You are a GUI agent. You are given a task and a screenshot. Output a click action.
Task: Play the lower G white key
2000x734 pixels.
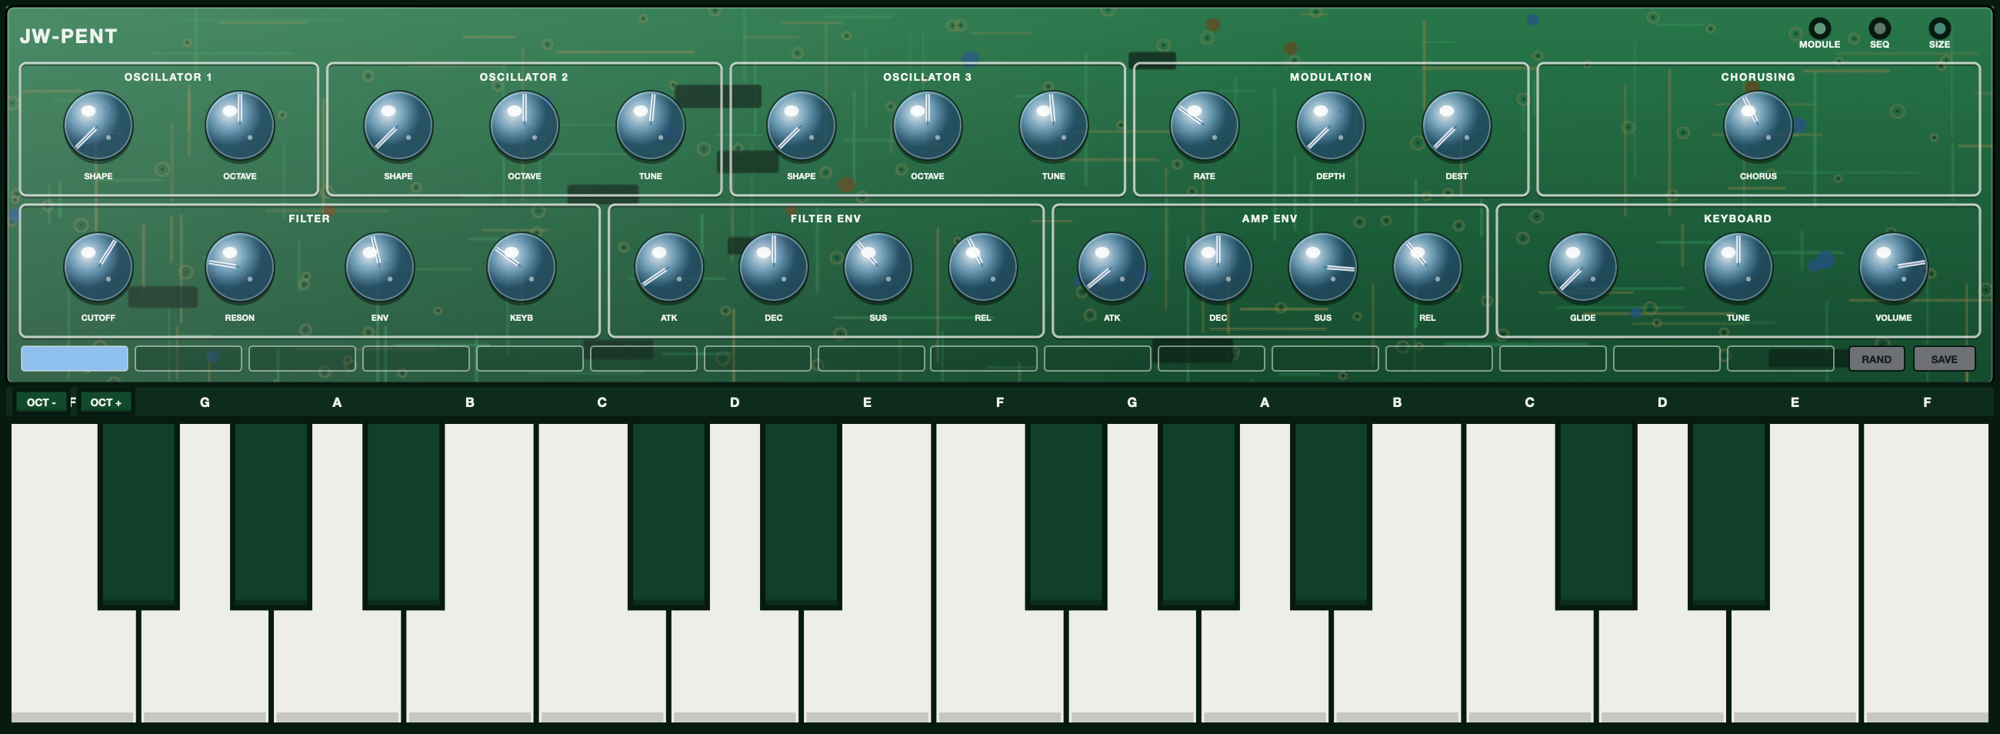tap(205, 668)
